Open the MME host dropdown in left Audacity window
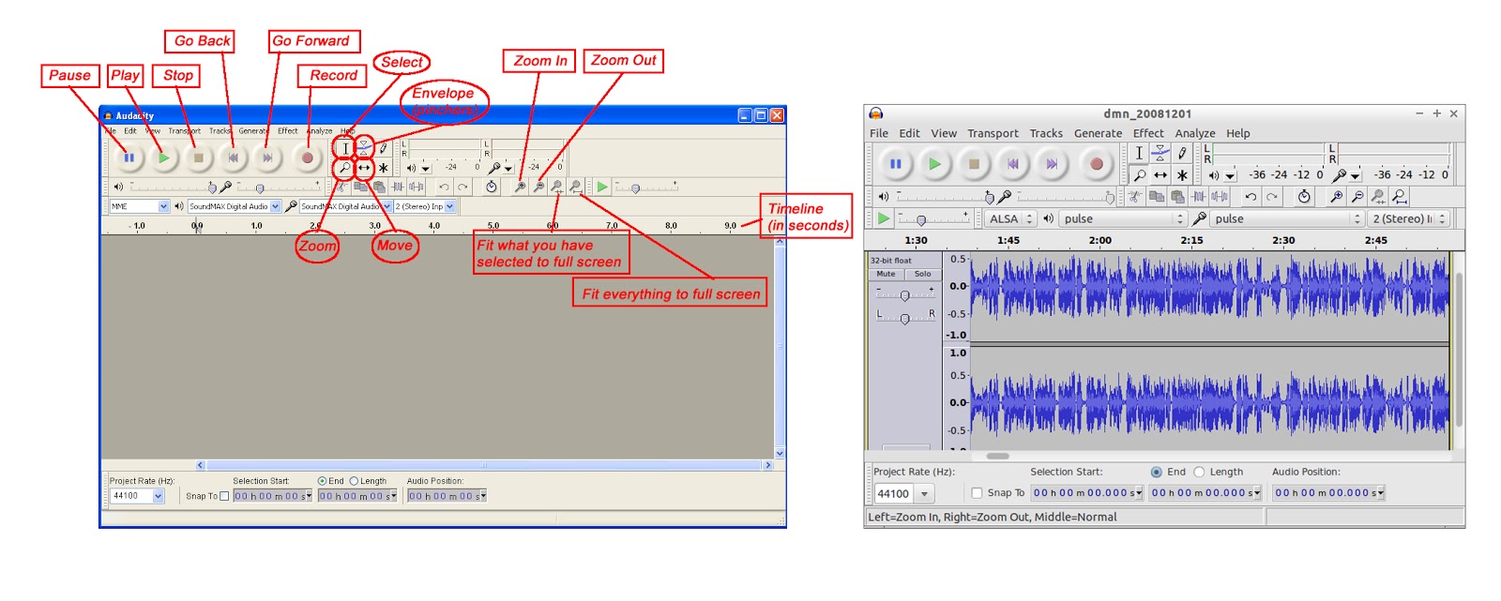1501x601 pixels. point(140,206)
